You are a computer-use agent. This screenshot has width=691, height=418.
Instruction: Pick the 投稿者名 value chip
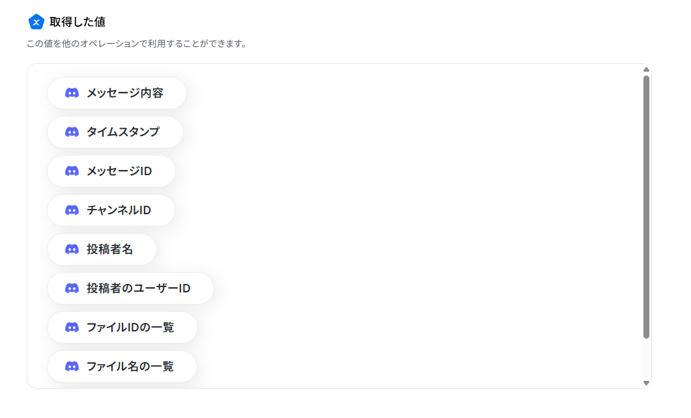(x=102, y=249)
